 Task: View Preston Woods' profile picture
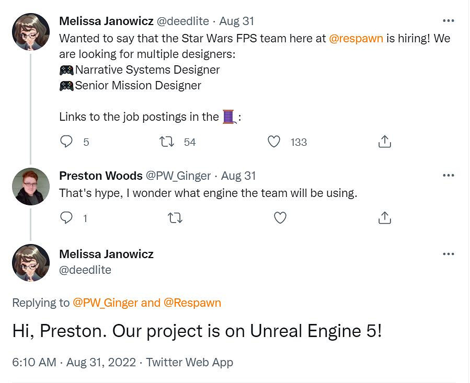[31, 187]
